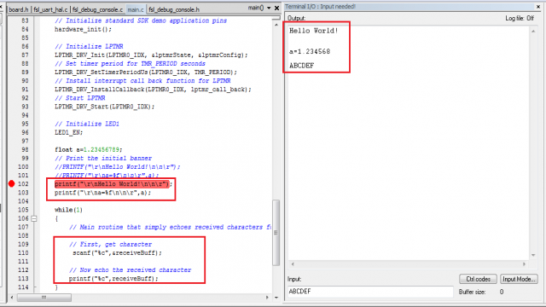Image resolution: width=546 pixels, height=307 pixels.
Task: Click the Ctrl codes button
Action: pyautogui.click(x=478, y=279)
